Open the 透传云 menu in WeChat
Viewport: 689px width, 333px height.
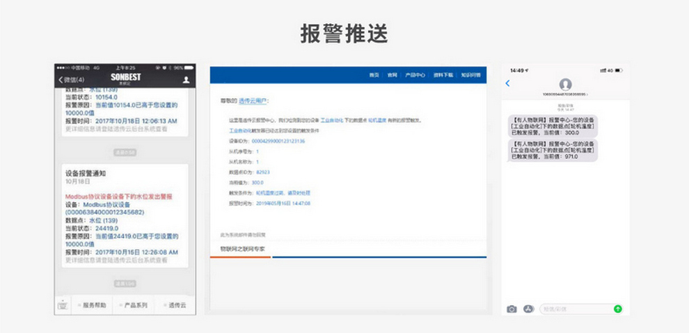[175, 305]
